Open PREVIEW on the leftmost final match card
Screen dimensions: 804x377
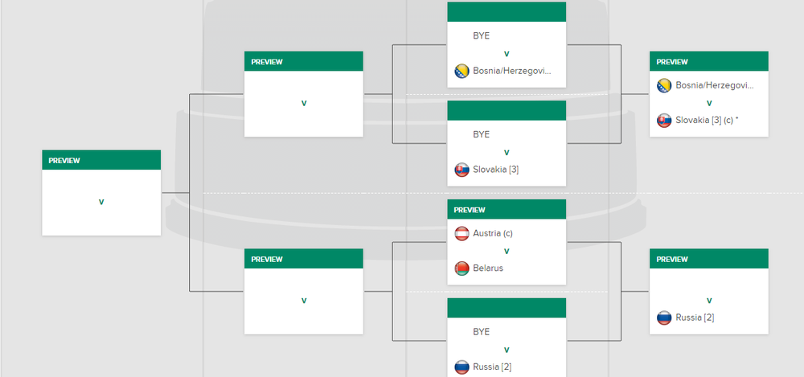pos(64,161)
